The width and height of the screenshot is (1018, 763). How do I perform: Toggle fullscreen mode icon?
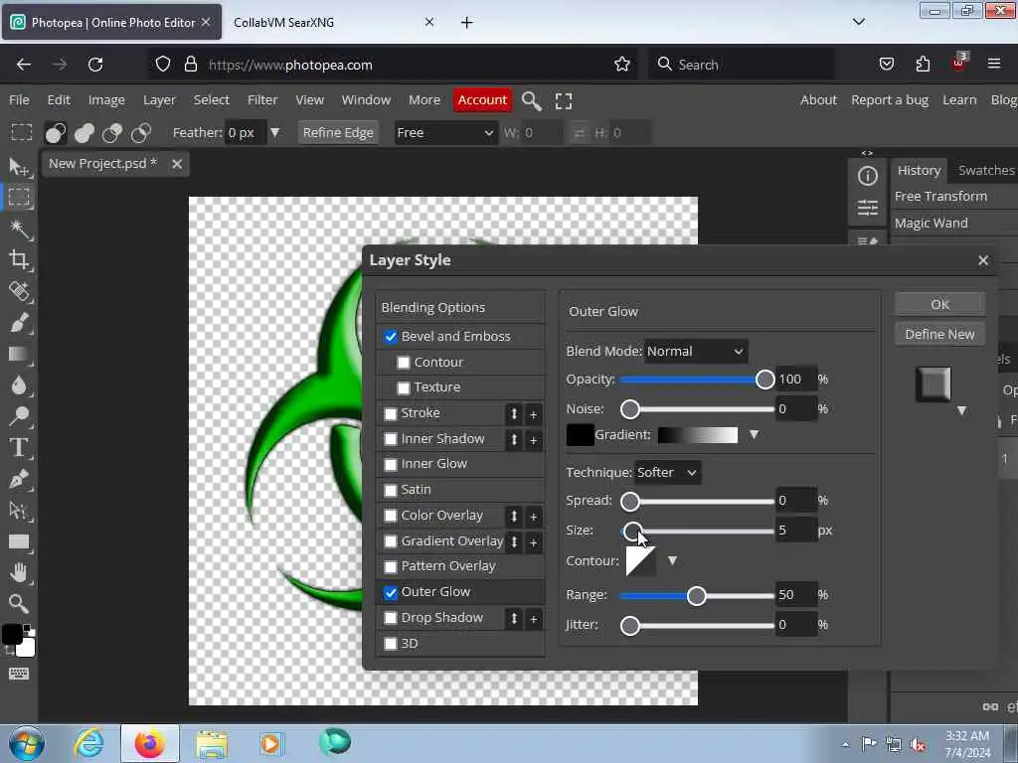[x=564, y=100]
